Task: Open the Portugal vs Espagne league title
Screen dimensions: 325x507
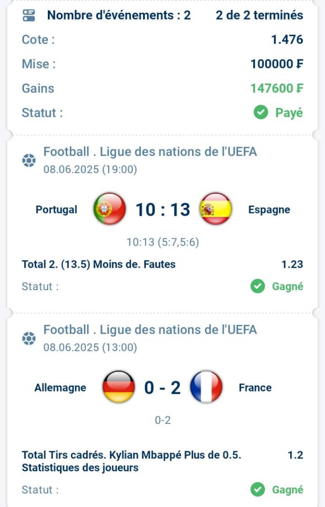Action: tap(150, 152)
